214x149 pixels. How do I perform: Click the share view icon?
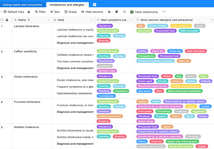124,12
